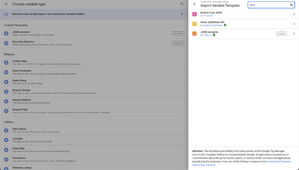The width and height of the screenshot is (299, 170).
Task: Choose Event Data variable type
Action: point(94,150)
